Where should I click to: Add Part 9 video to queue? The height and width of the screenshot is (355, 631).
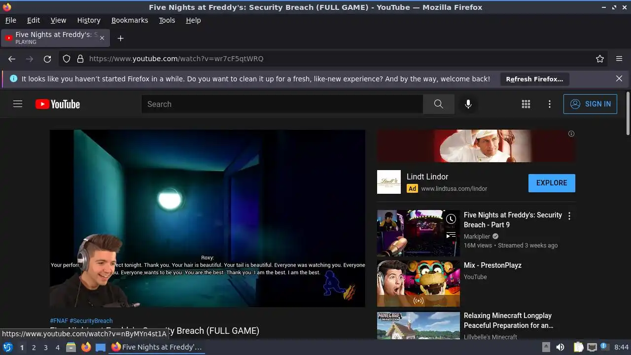pyautogui.click(x=451, y=236)
